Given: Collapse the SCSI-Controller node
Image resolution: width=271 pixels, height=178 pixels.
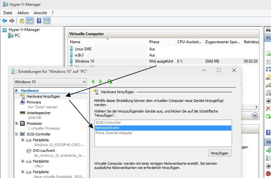Looking at the screenshot, I should click(x=17, y=134).
